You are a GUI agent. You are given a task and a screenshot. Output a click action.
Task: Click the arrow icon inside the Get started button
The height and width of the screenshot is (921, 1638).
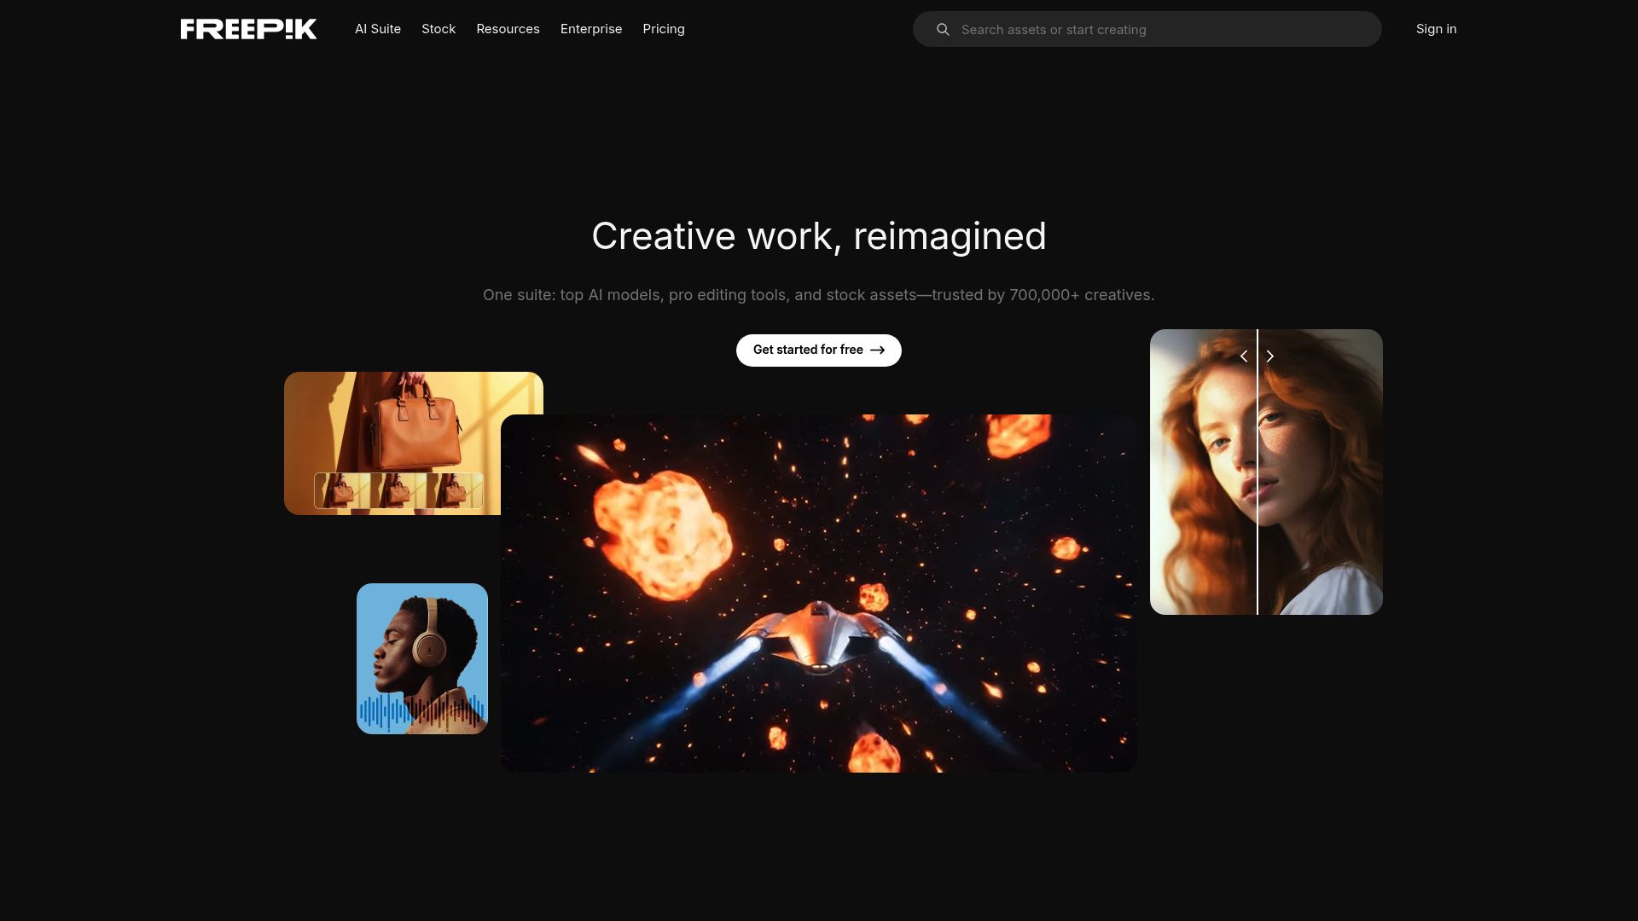(x=878, y=350)
